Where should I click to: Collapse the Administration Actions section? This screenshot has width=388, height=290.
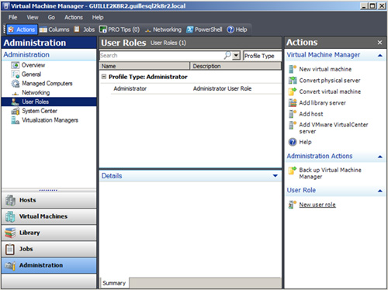tap(380, 157)
